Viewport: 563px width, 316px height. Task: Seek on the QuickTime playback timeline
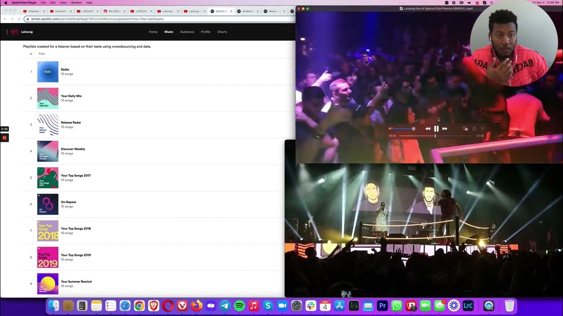tap(436, 136)
